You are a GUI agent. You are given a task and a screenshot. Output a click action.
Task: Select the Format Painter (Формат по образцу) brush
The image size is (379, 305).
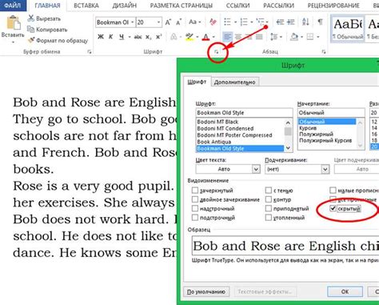[31, 40]
